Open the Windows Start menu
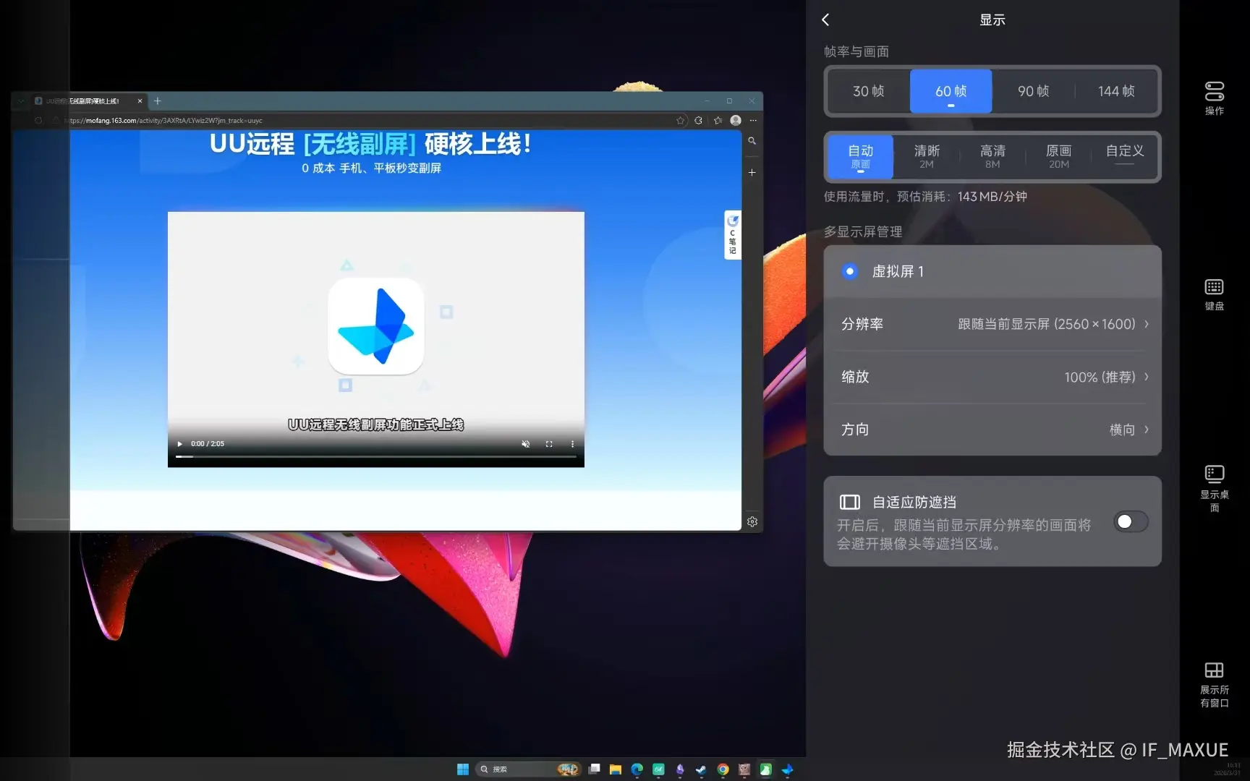 coord(463,769)
